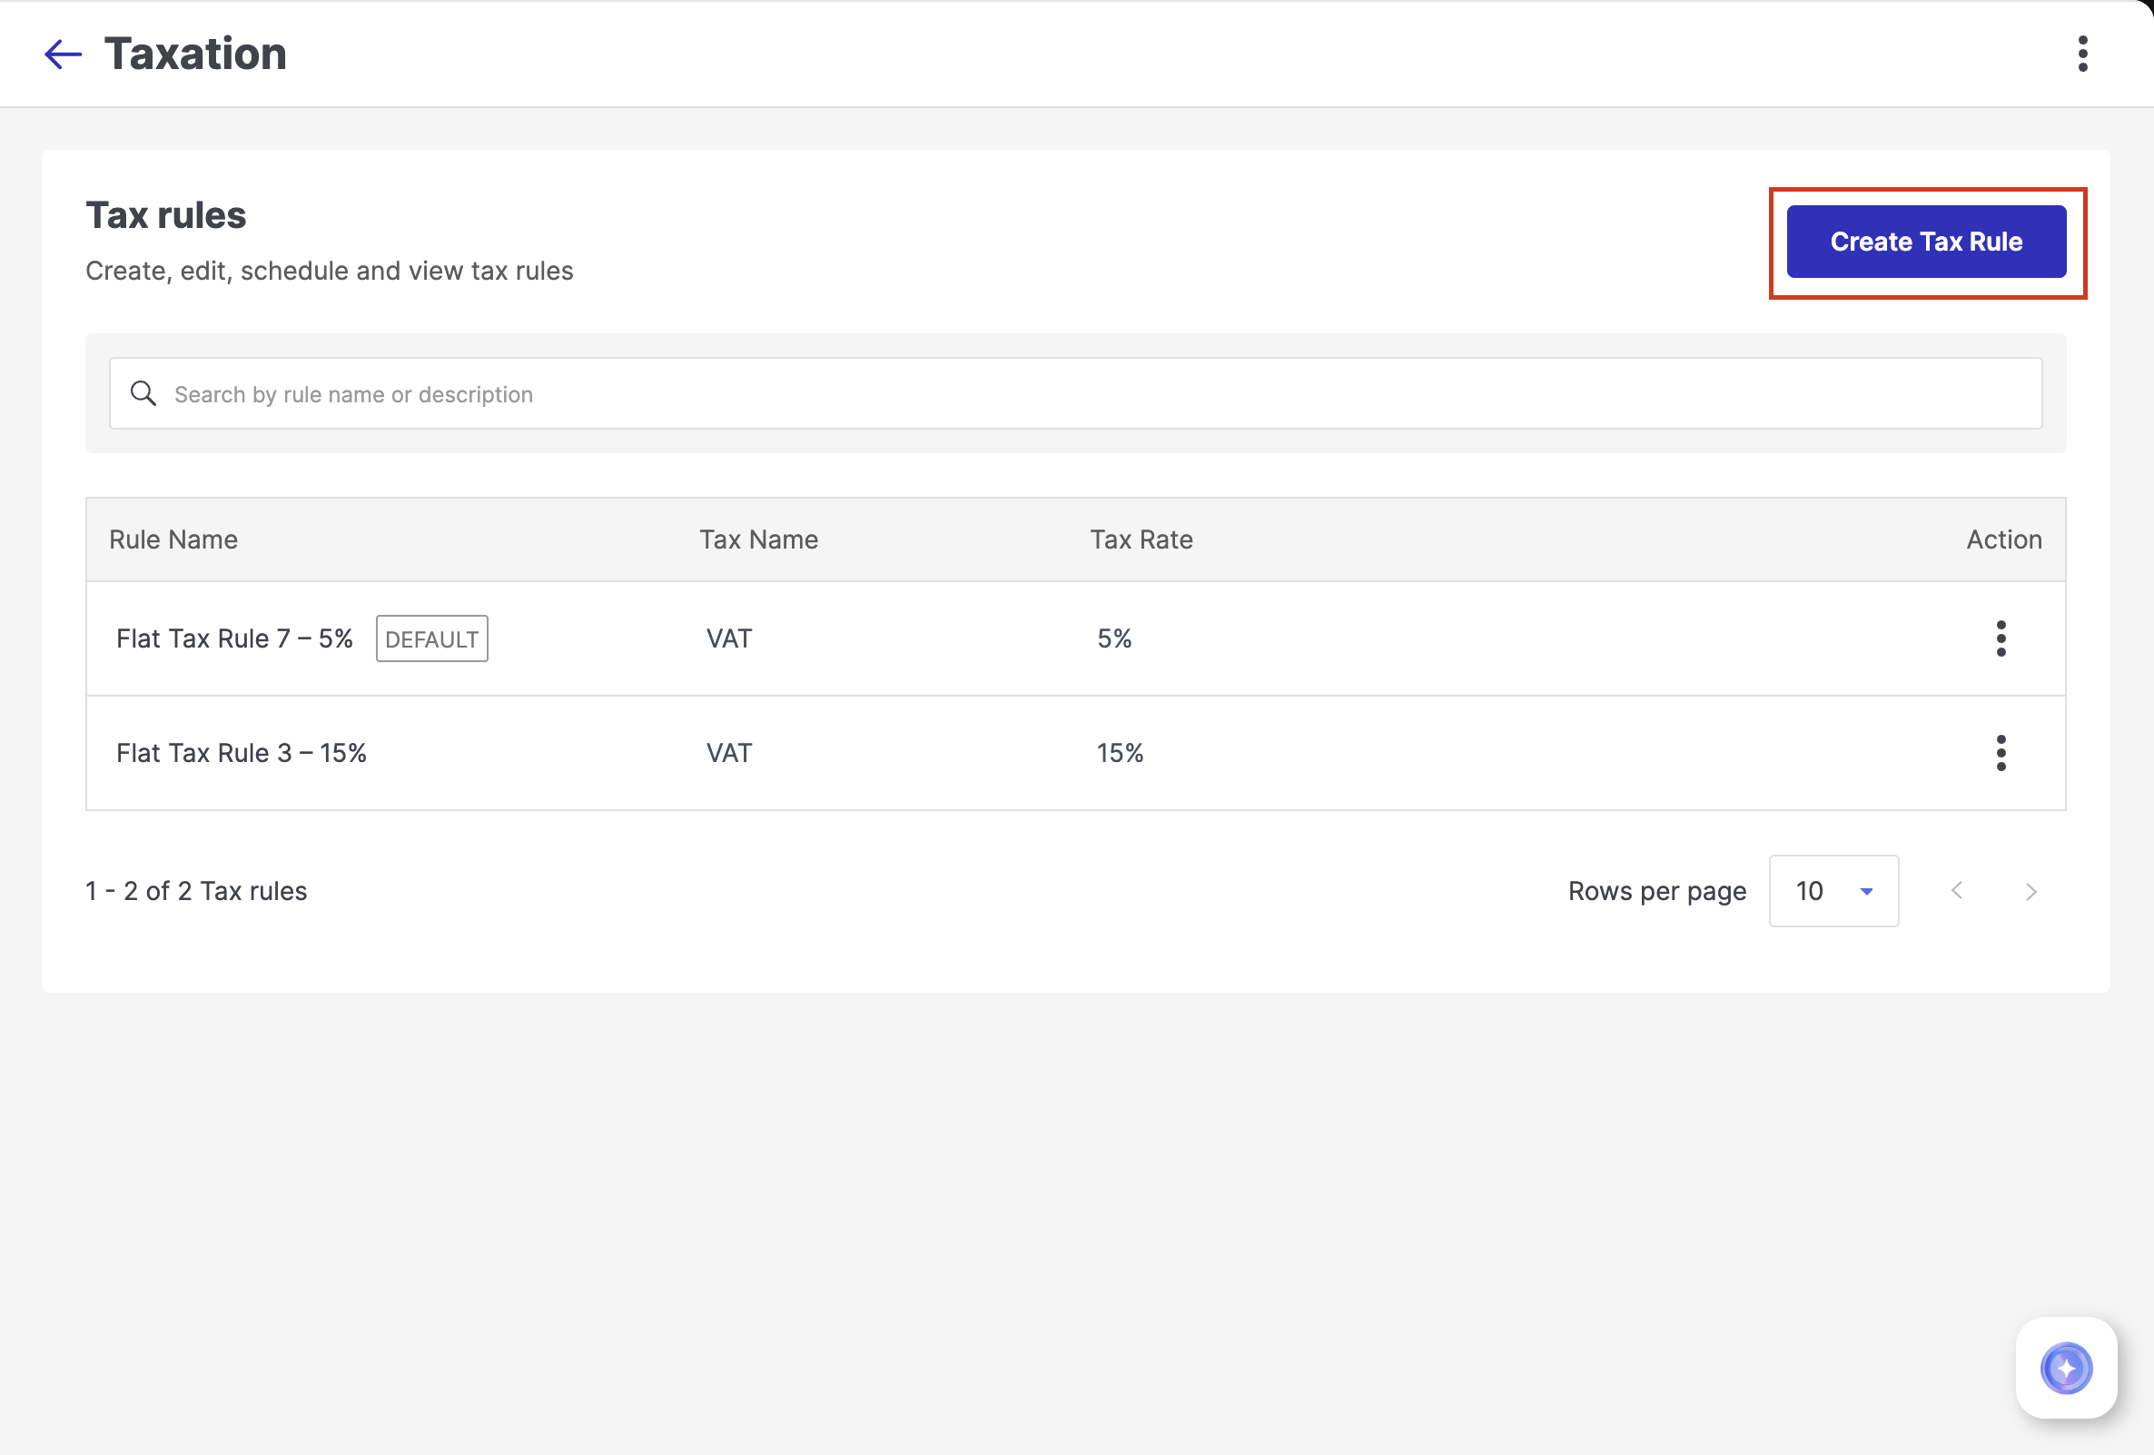Click the 'Create, edit, schedule and view tax rules' subtitle

point(329,271)
